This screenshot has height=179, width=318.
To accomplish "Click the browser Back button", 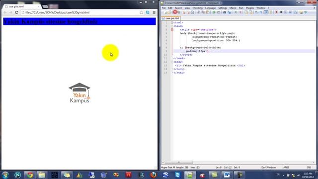I will [x=5, y=12].
